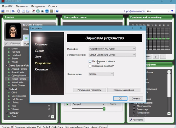The width and height of the screenshot is (176, 128).
Task: Click the 16K equalizer band handle
Action: click(x=168, y=39)
